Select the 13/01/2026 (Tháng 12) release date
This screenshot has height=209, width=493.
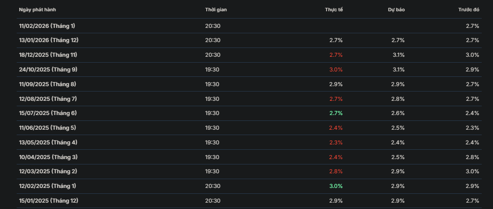(49, 40)
